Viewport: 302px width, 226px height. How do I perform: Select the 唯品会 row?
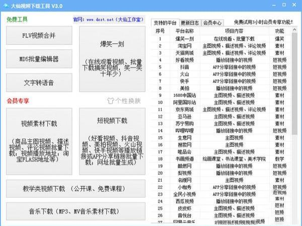[221, 152]
